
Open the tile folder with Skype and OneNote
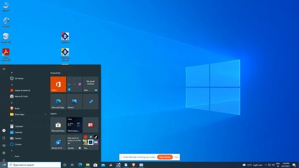pos(74,84)
